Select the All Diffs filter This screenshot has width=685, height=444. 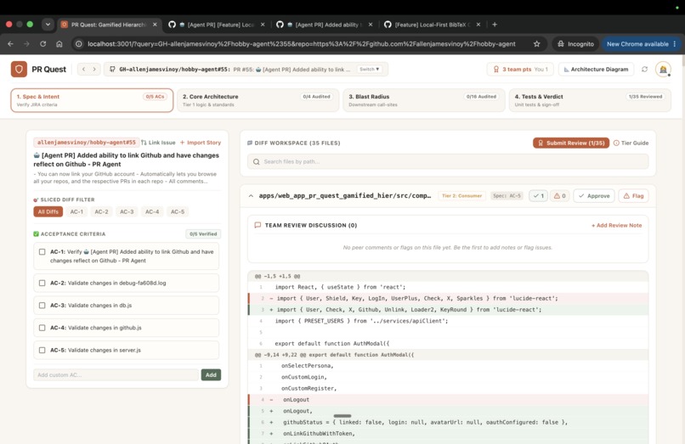(48, 211)
